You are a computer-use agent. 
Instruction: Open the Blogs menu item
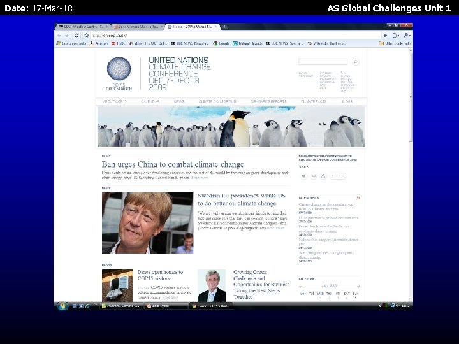point(347,101)
